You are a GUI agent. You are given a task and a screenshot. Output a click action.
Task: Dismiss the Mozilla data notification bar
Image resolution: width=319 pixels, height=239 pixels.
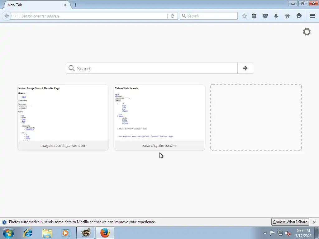click(x=314, y=222)
